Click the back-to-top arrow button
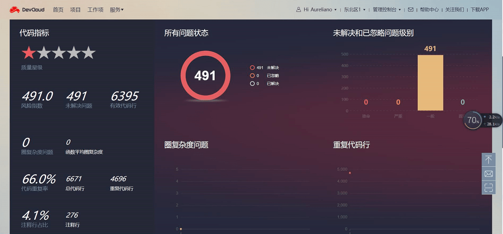Viewport: 503px width, 234px height. (x=488, y=160)
